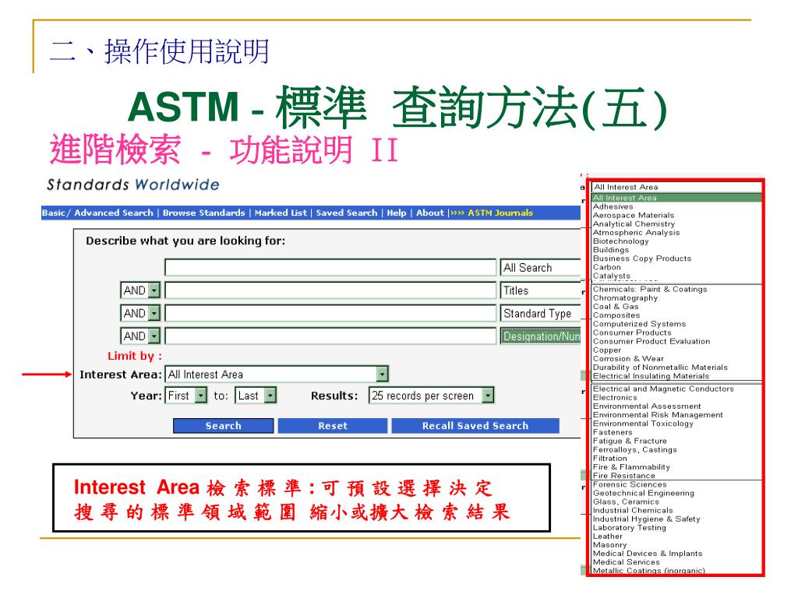Image resolution: width=798 pixels, height=598 pixels.
Task: Select 'Forensic Sciences' in the list
Action: click(x=630, y=484)
